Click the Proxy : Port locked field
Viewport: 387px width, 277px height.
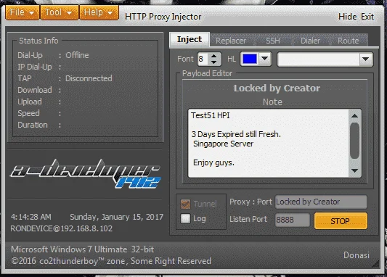click(321, 202)
